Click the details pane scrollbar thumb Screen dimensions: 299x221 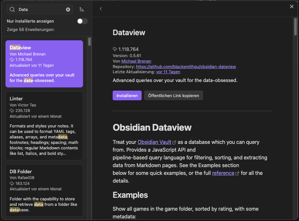click(x=295, y=27)
